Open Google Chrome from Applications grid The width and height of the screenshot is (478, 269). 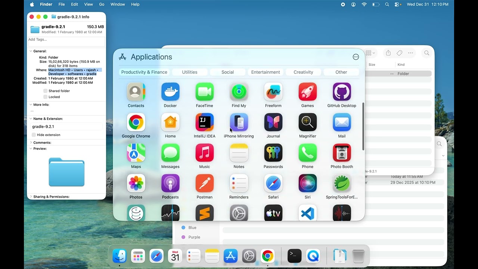(x=136, y=123)
